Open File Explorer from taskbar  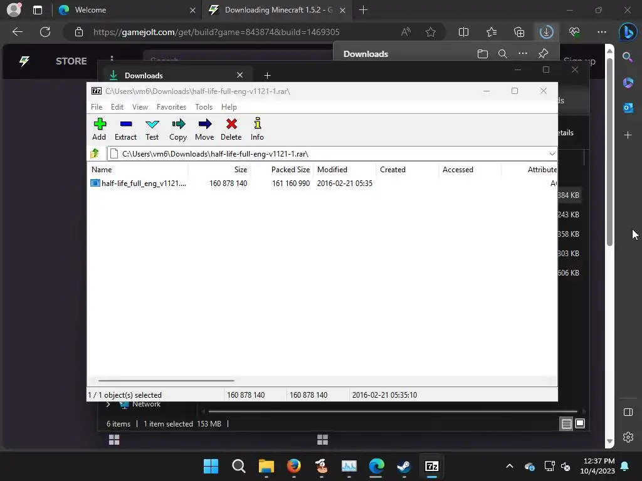266,466
